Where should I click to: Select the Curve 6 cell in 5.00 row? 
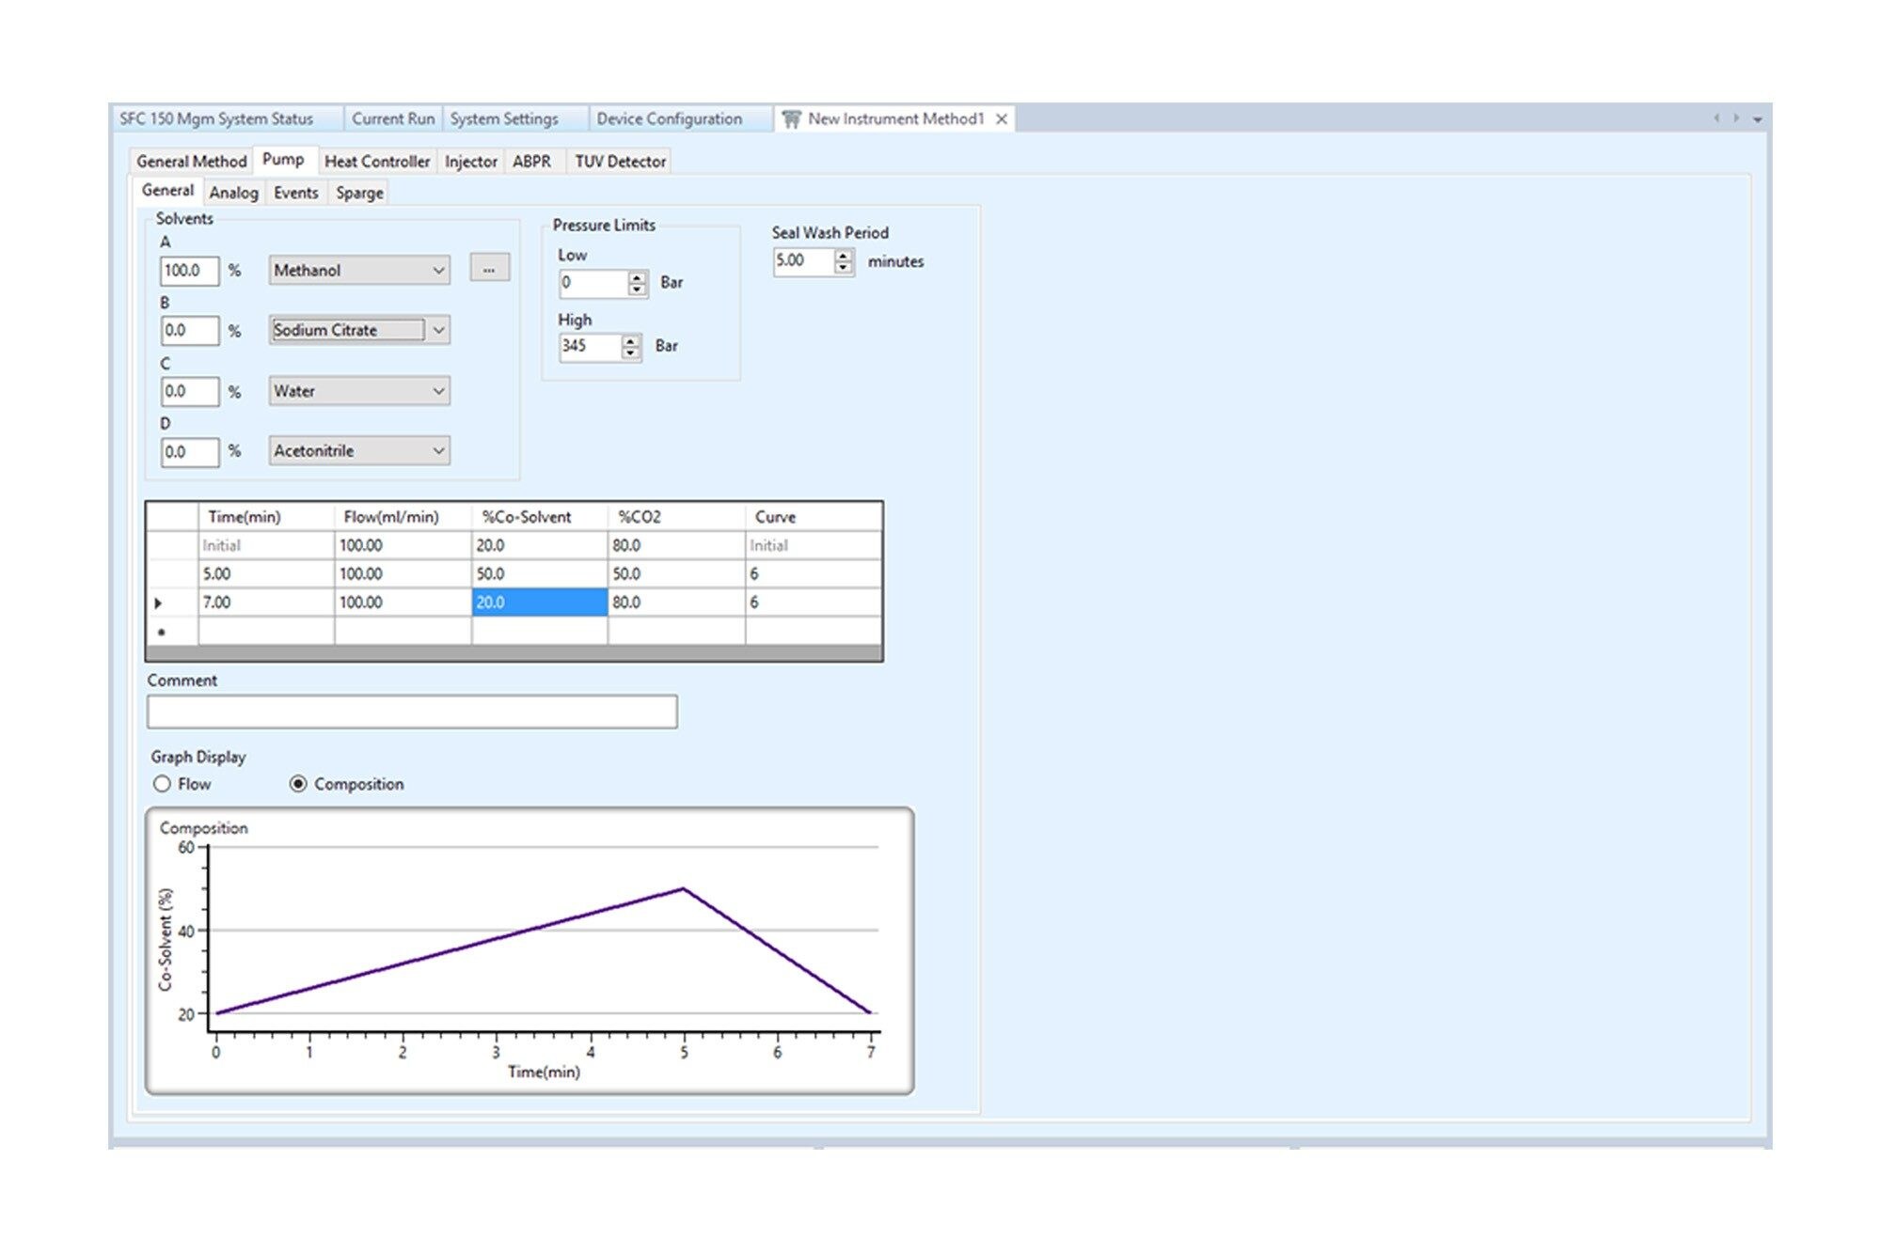[814, 574]
